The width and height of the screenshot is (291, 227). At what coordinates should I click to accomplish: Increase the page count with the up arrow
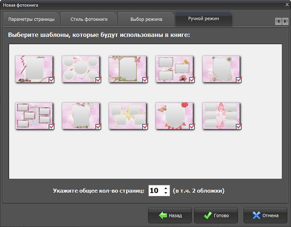tap(166, 188)
